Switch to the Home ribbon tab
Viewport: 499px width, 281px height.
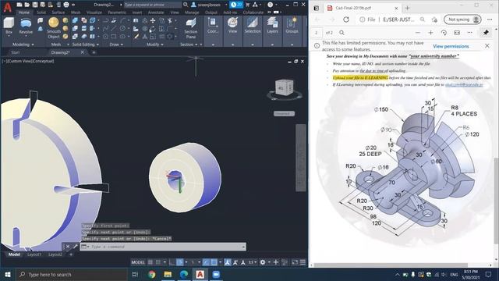point(23,12)
